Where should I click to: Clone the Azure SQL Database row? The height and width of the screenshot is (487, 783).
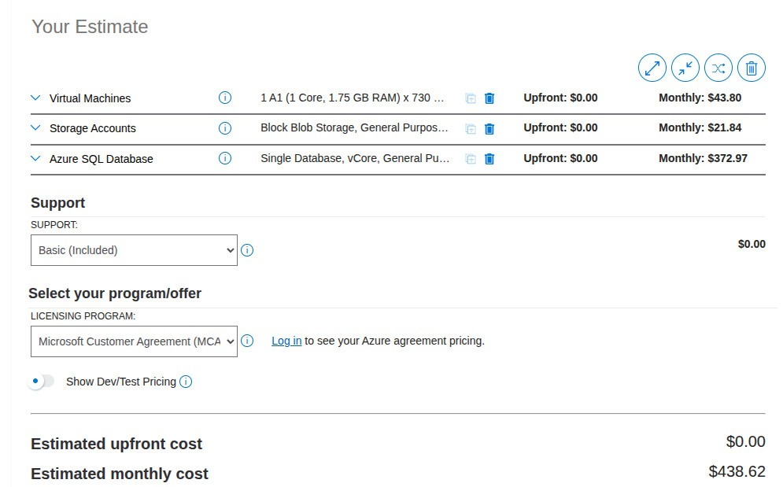(471, 159)
